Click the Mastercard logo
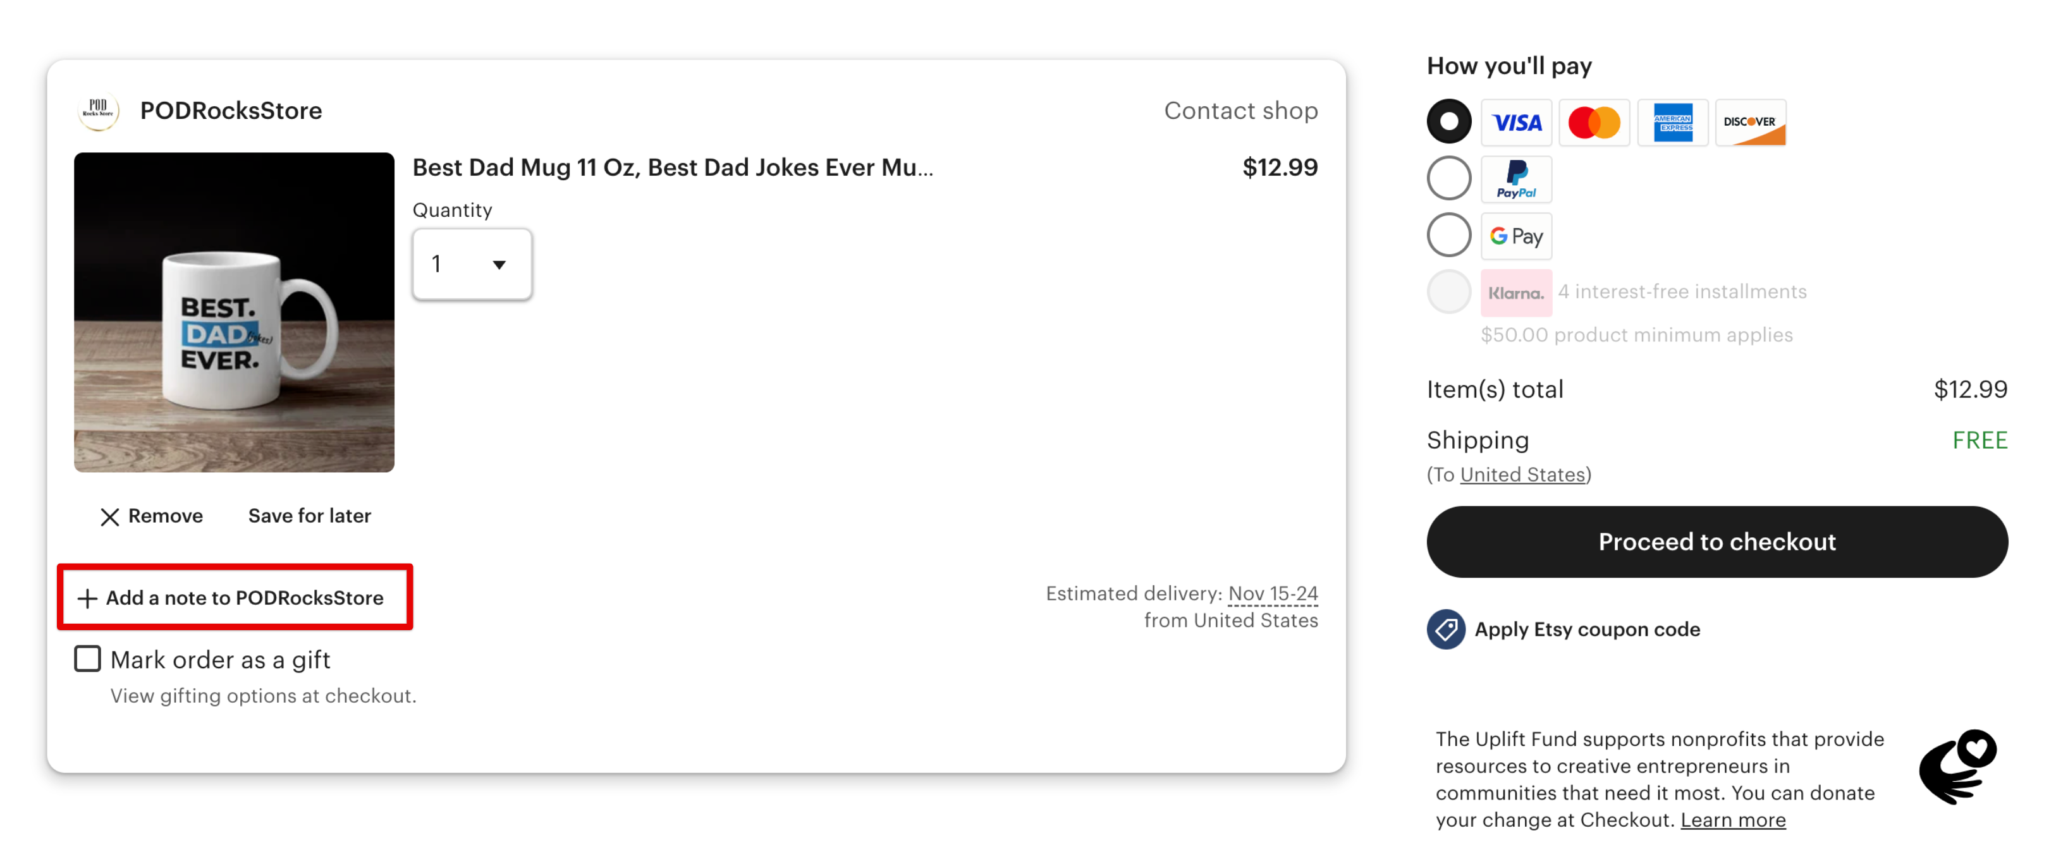Viewport: 2056px width, 864px height. click(x=1594, y=122)
